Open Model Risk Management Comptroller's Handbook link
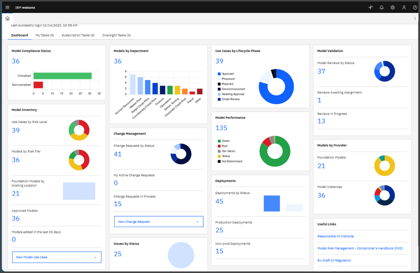Viewport: 420px width, 273px height. click(360, 249)
